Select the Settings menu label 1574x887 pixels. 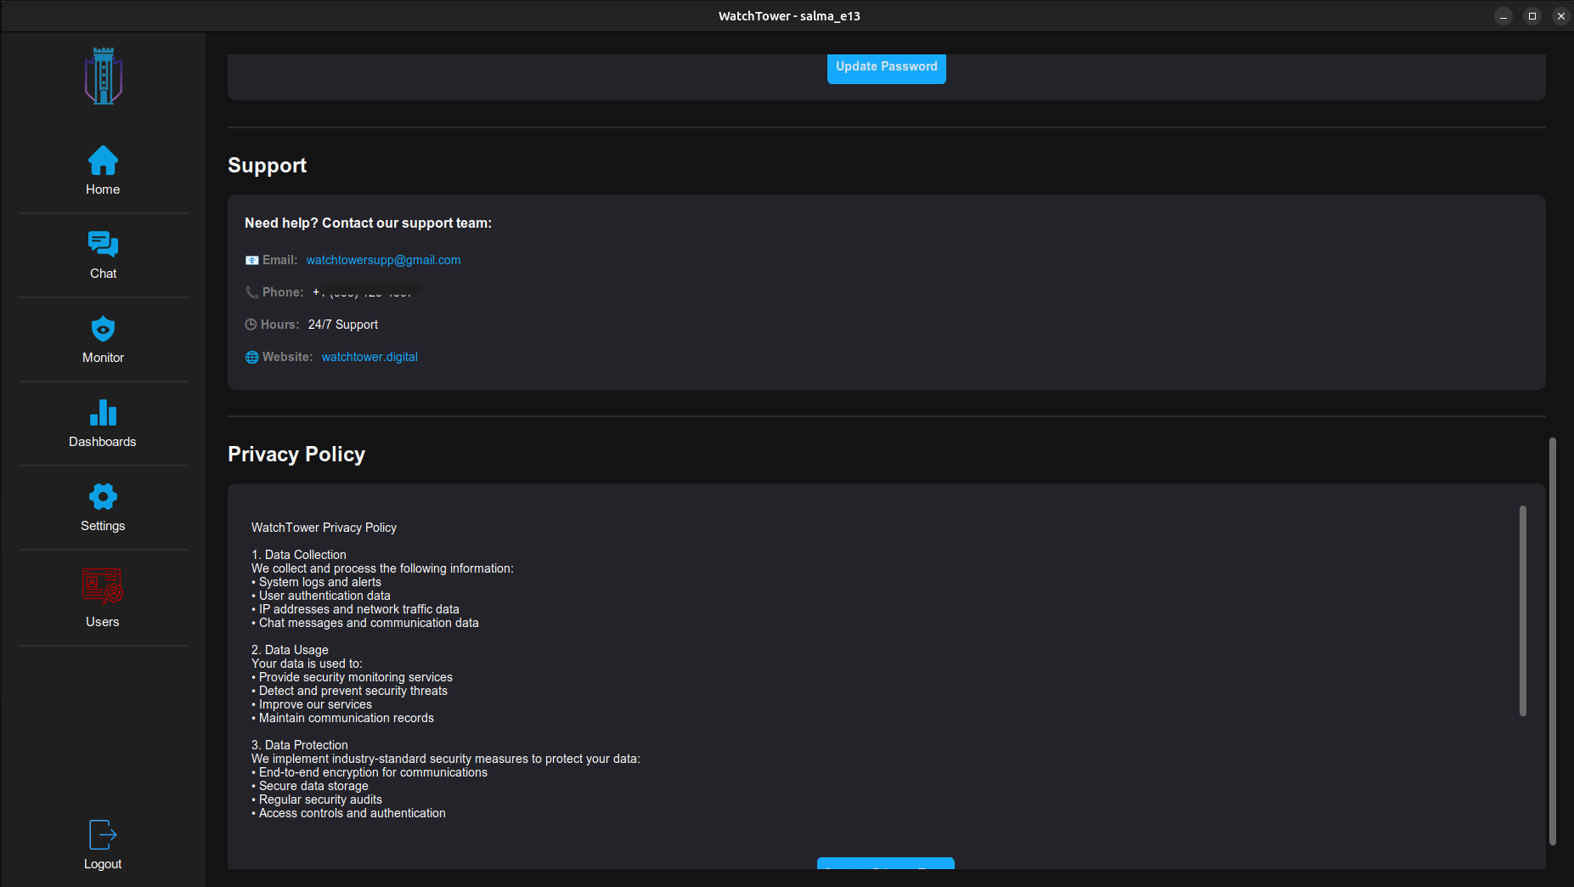[103, 526]
